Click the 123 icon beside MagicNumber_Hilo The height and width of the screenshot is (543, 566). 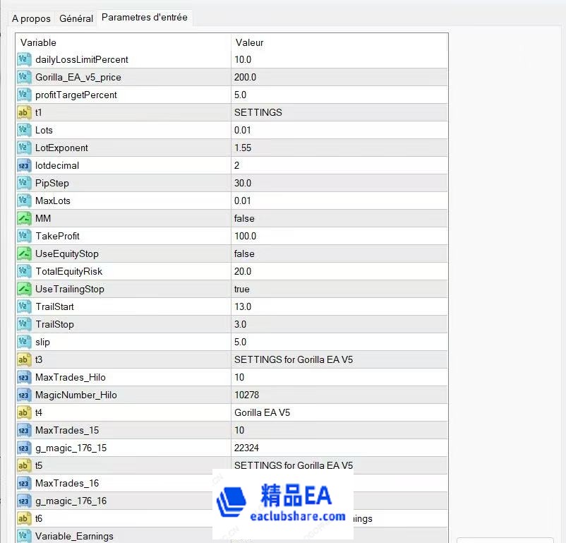(x=23, y=395)
